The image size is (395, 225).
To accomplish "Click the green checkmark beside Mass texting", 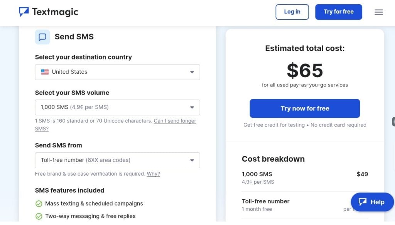I will pos(39,204).
